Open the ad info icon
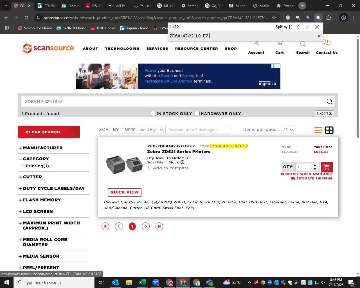Image resolution: width=360 pixels, height=288 pixels. 273,66
